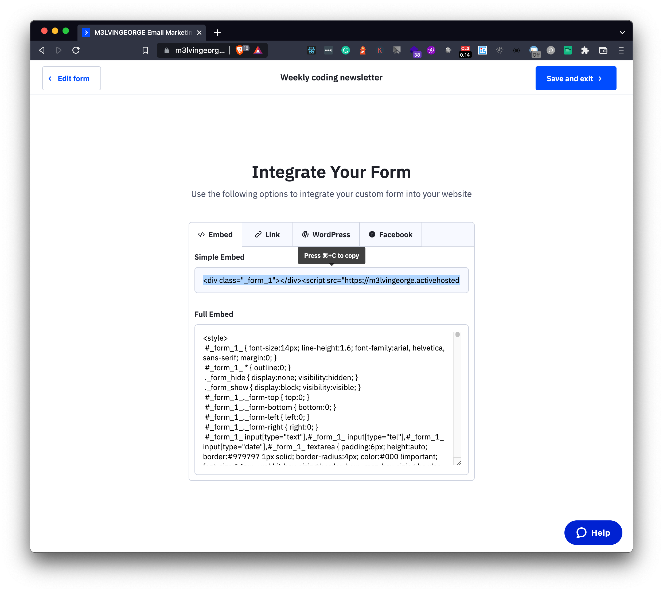
Task: Open extension with purple 38 badge
Action: pos(415,51)
